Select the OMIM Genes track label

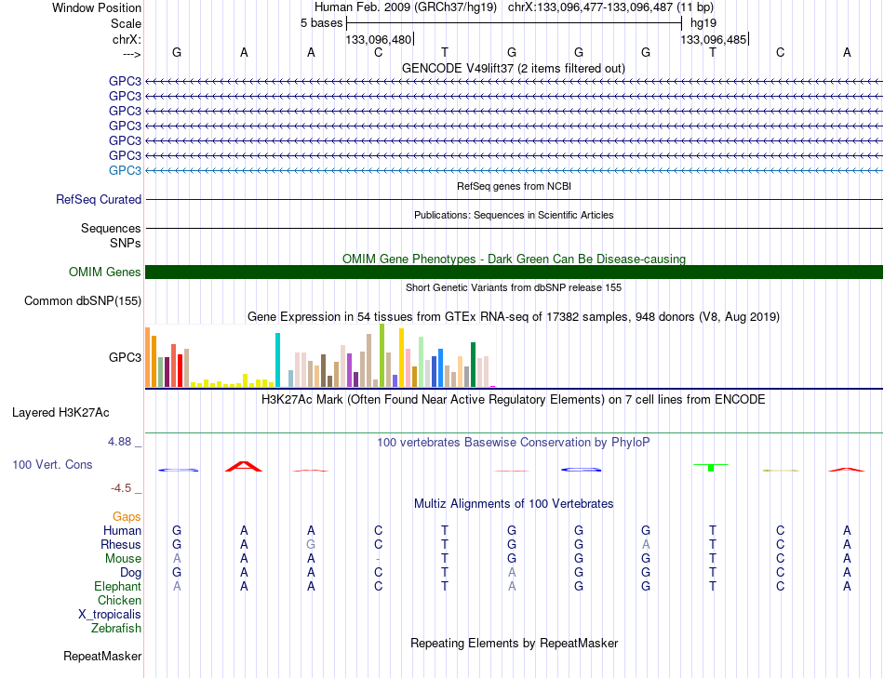[x=104, y=273]
